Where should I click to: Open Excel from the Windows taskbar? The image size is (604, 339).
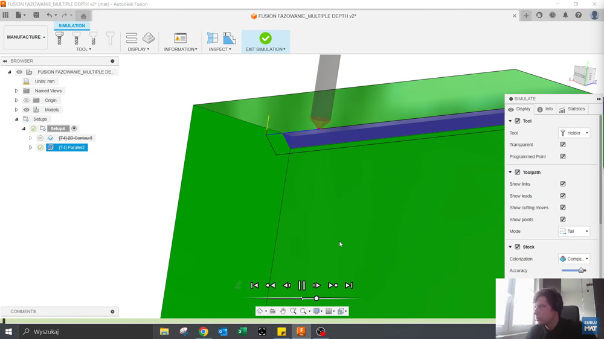[242, 332]
